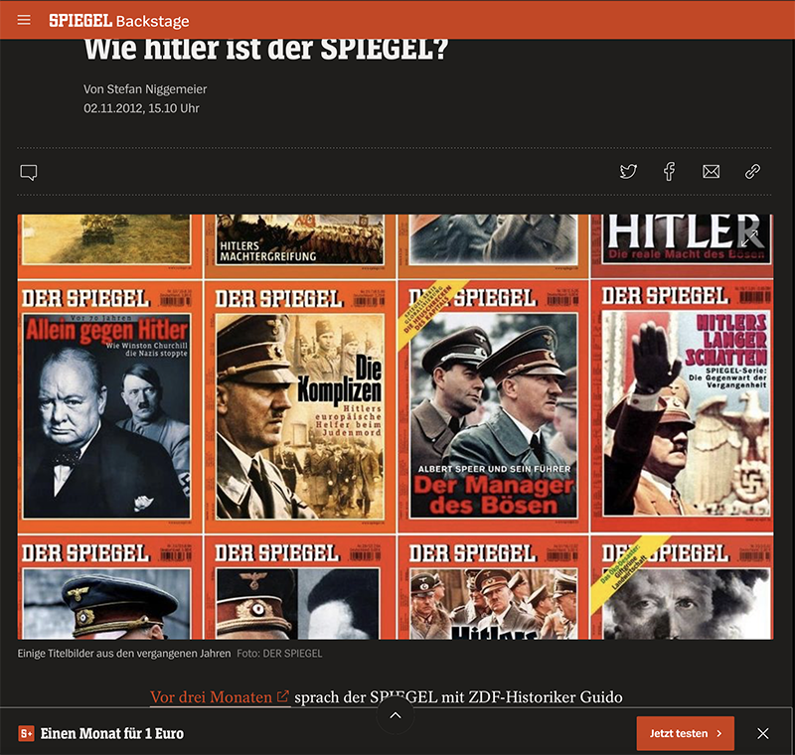Viewport: 795px width, 755px height.
Task: Click the SPIEGEL logo in header
Action: coord(79,20)
